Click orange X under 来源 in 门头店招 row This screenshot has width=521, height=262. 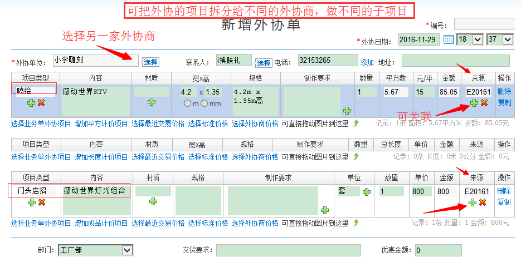(484, 202)
